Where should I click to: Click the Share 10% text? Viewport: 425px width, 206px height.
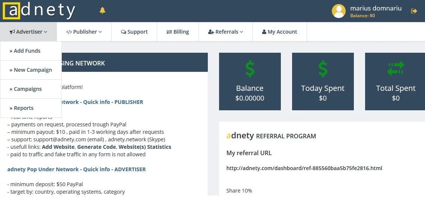[239, 191]
